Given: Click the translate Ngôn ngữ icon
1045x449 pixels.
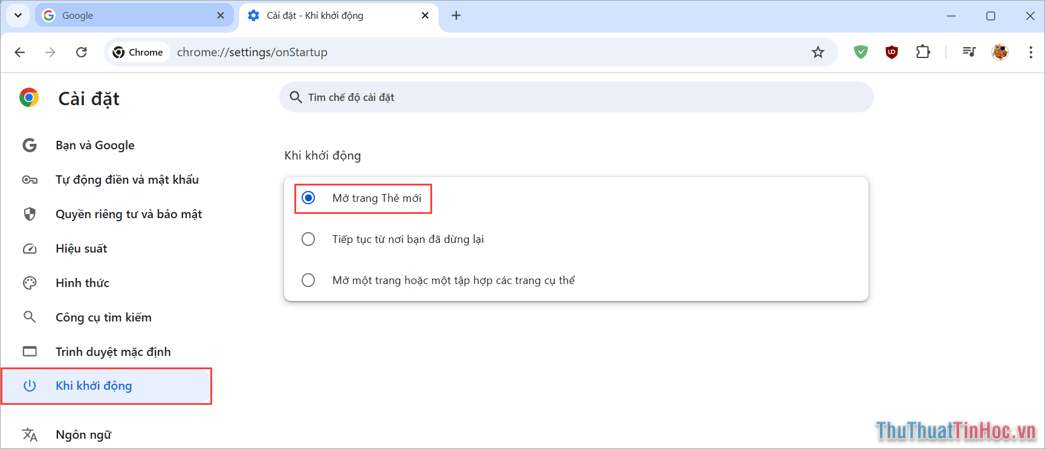Looking at the screenshot, I should [x=30, y=434].
